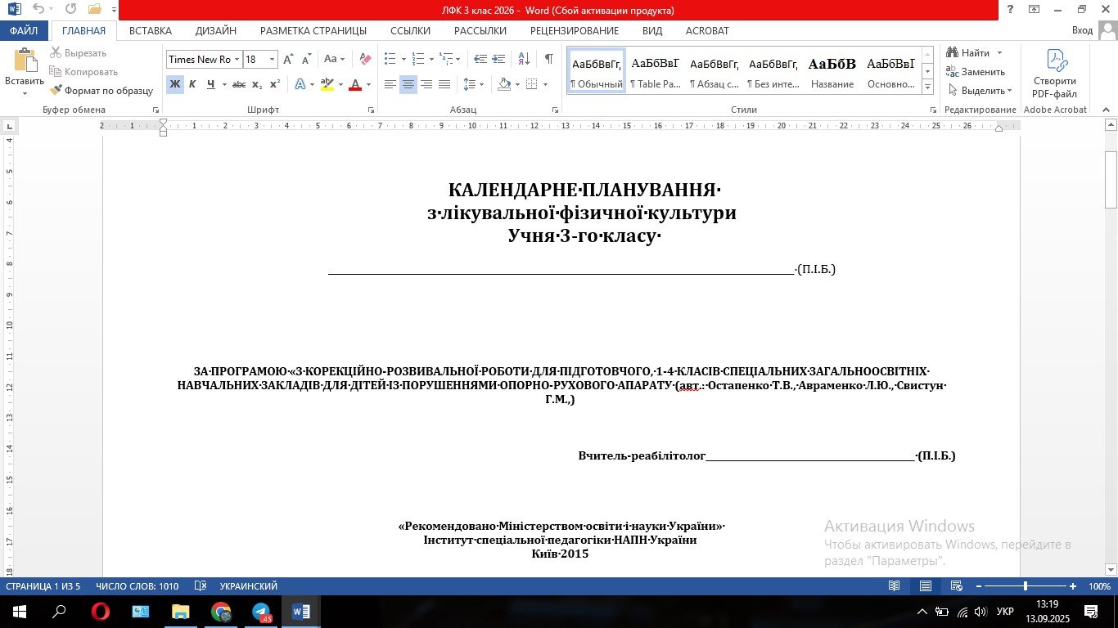Screen dimensions: 1118x628
Task: Click Вход to sign in
Action: (x=1082, y=30)
